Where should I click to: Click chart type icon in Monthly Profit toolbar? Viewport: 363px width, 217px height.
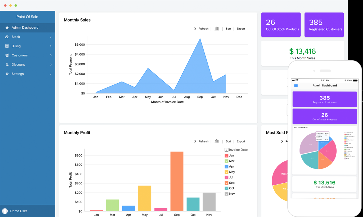tap(217, 141)
